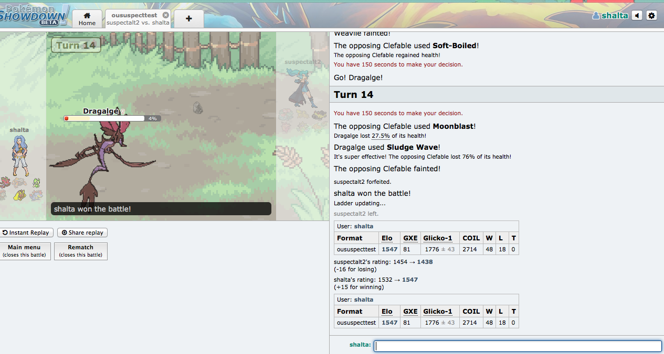This screenshot has width=664, height=354.
Task: Close the oususpecttest battle tab
Action: [166, 15]
